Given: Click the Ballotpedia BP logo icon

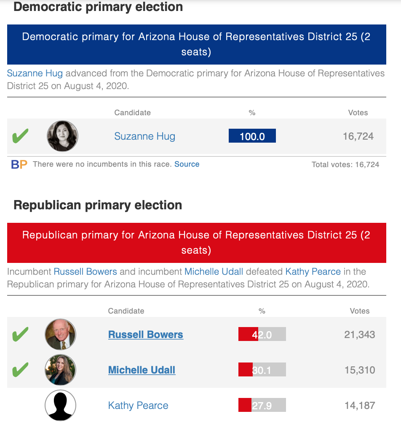Looking at the screenshot, I should (x=19, y=164).
